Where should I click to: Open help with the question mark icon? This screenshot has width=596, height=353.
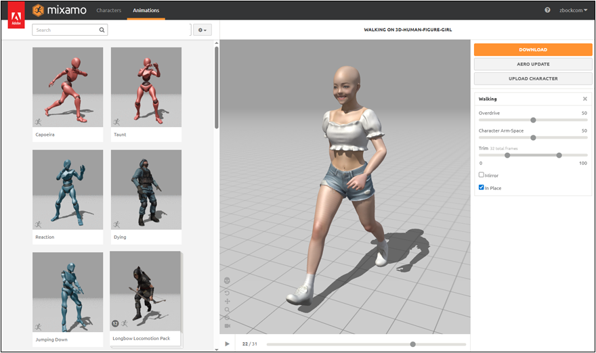tap(547, 10)
